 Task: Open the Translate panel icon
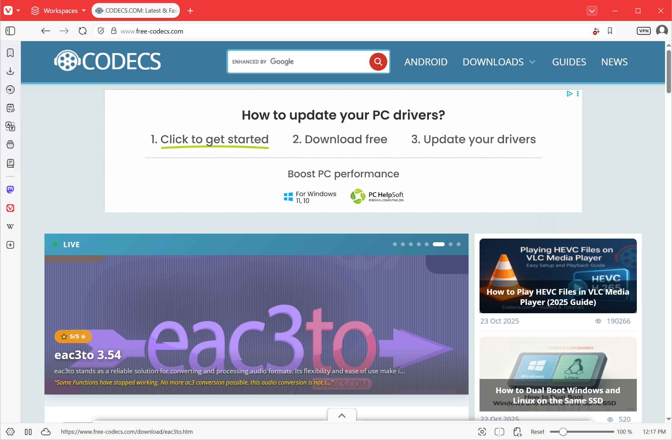click(x=10, y=126)
